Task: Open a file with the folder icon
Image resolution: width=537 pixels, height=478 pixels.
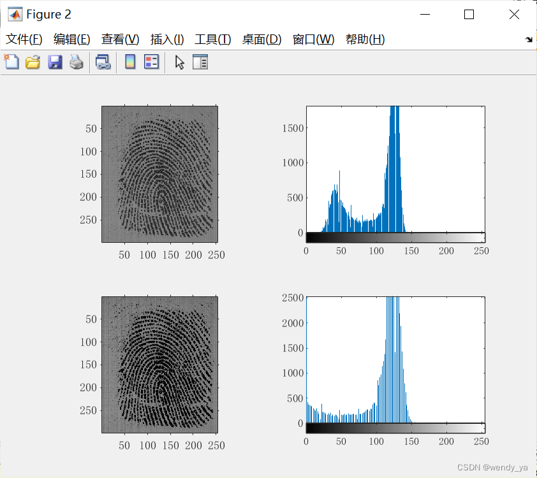Action: point(33,62)
